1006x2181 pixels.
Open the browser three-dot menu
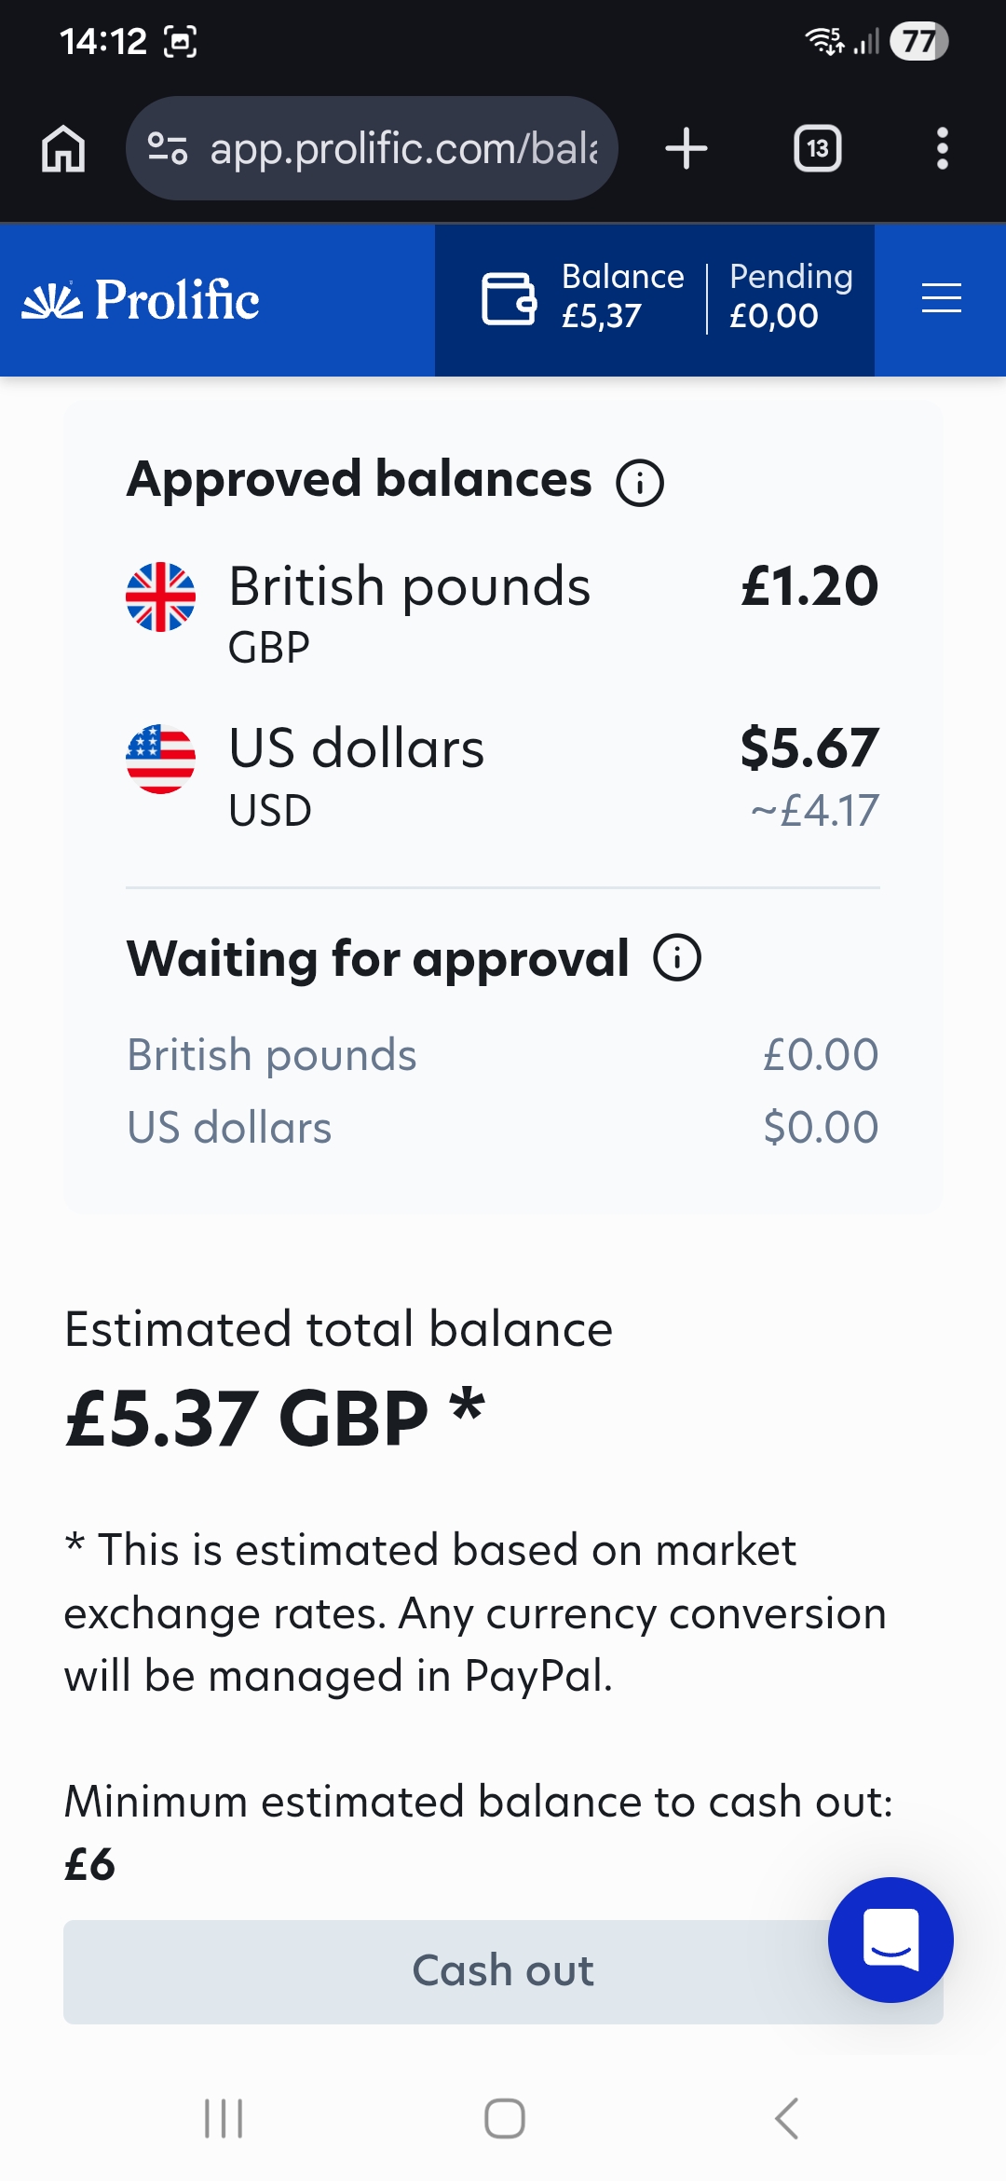coord(942,149)
